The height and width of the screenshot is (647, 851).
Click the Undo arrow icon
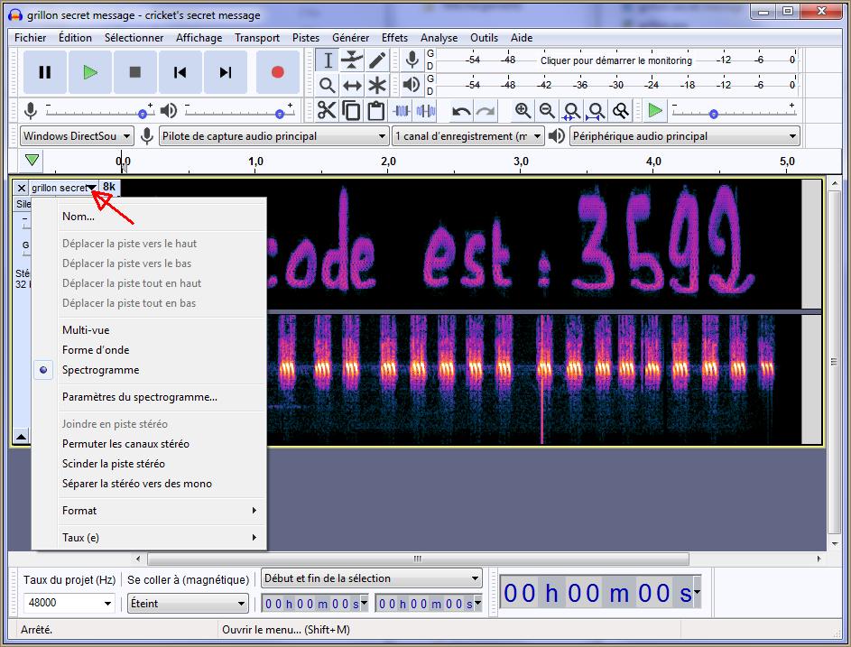461,111
